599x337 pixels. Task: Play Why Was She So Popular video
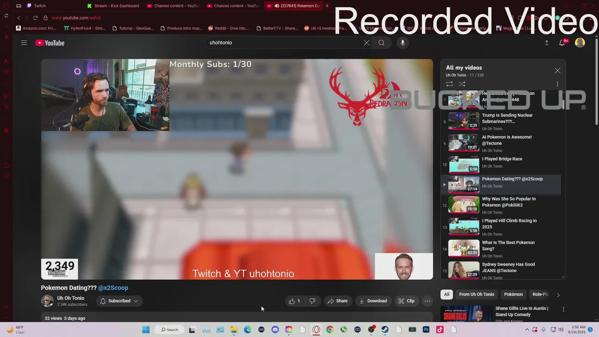point(501,205)
